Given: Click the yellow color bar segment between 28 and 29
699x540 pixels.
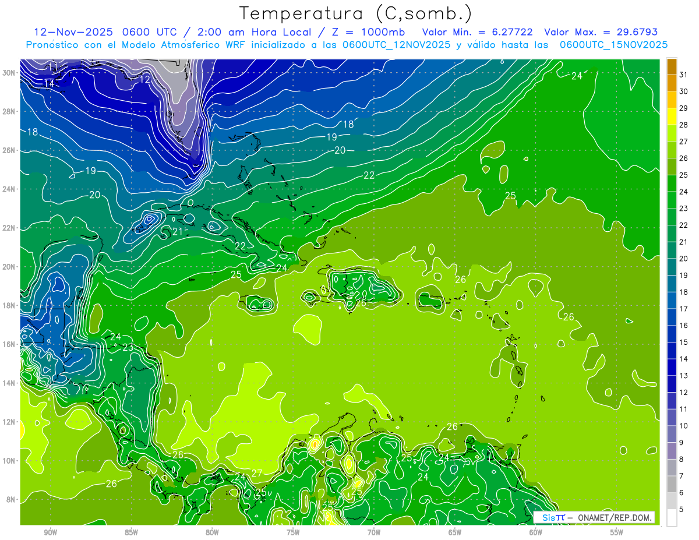Looking at the screenshot, I should pos(672,117).
